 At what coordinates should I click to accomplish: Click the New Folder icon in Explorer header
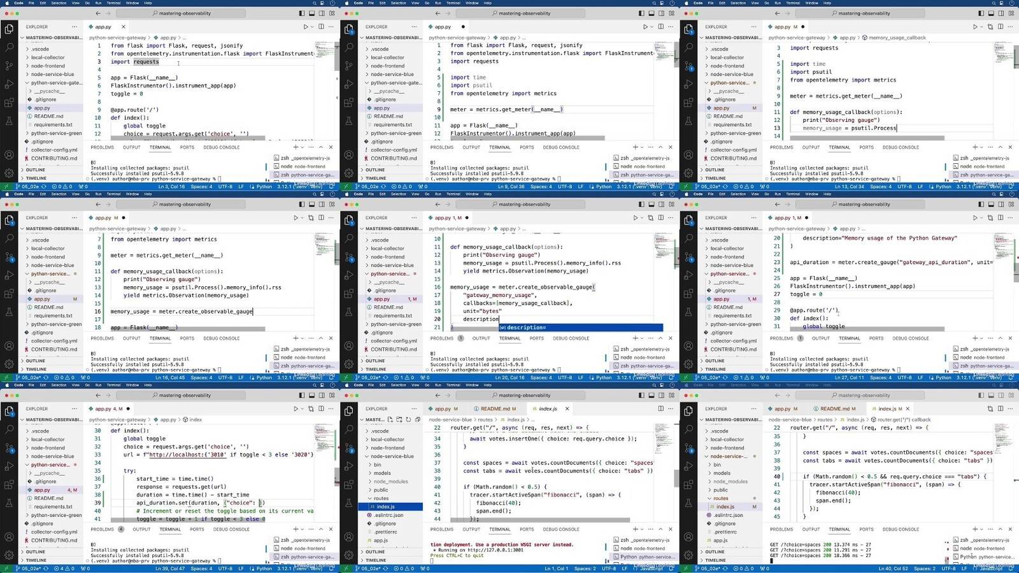(x=400, y=419)
